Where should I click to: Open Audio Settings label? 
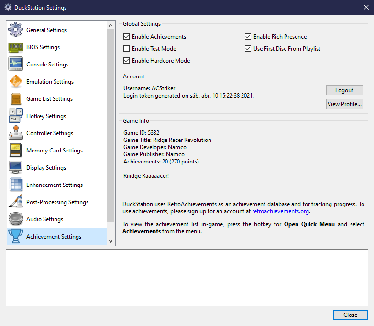[x=44, y=219]
